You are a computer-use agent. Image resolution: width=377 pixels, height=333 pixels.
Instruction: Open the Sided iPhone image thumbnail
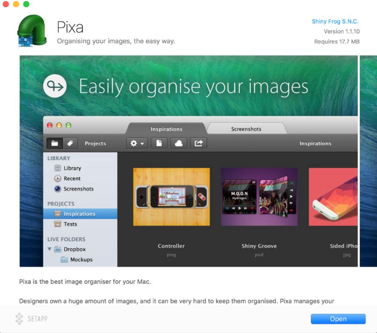(333, 197)
